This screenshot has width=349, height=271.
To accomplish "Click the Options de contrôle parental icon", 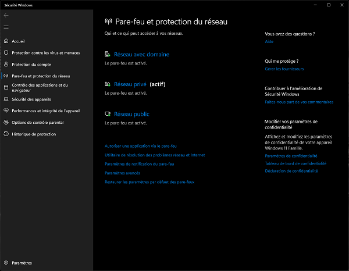I will point(6,122).
